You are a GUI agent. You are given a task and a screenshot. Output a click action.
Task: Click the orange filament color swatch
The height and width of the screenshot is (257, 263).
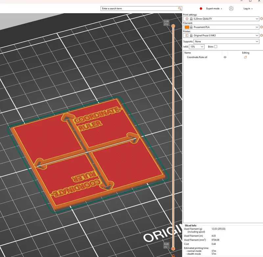coord(187,27)
